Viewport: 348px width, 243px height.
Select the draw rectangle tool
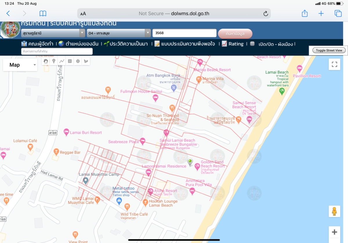pyautogui.click(x=70, y=61)
